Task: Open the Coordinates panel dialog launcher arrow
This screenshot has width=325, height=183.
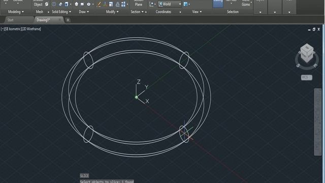Action: (180, 12)
